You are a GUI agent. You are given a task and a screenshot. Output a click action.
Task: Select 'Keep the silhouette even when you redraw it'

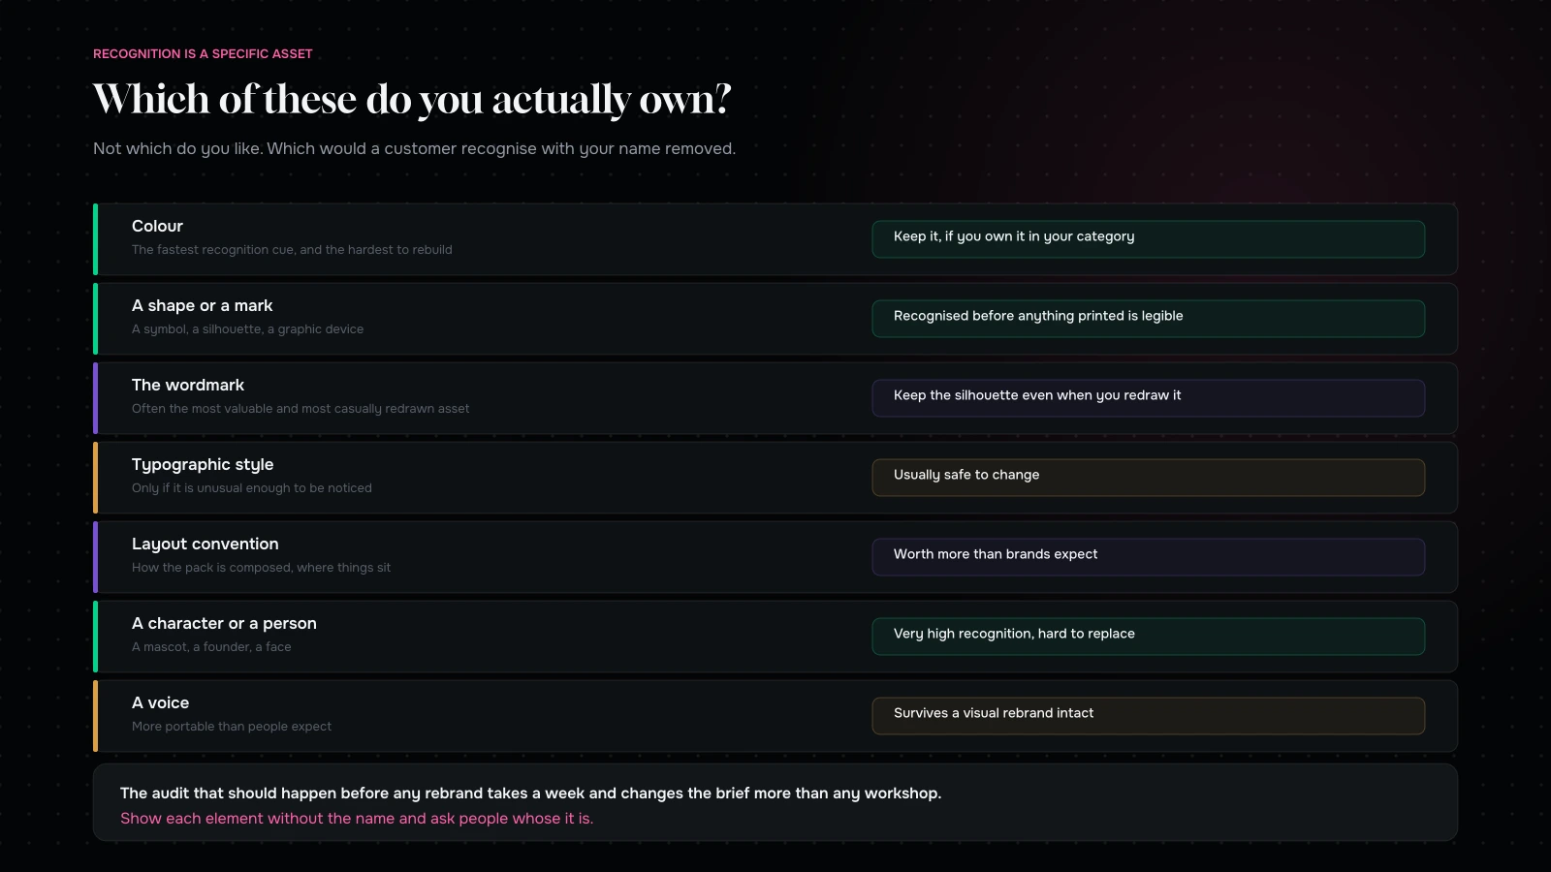click(x=1148, y=398)
